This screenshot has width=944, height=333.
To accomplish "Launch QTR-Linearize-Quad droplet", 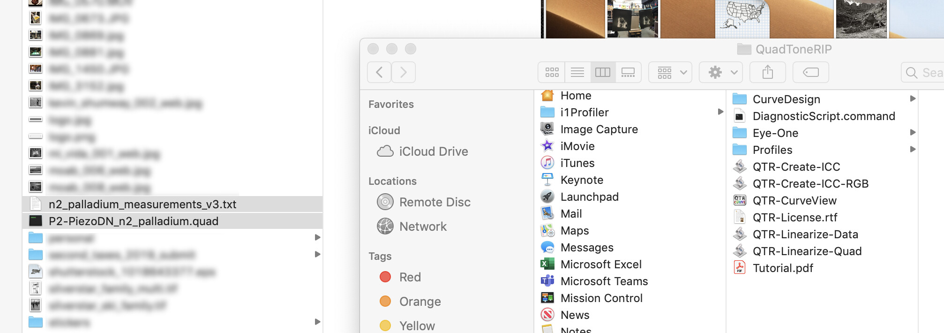I will [807, 251].
